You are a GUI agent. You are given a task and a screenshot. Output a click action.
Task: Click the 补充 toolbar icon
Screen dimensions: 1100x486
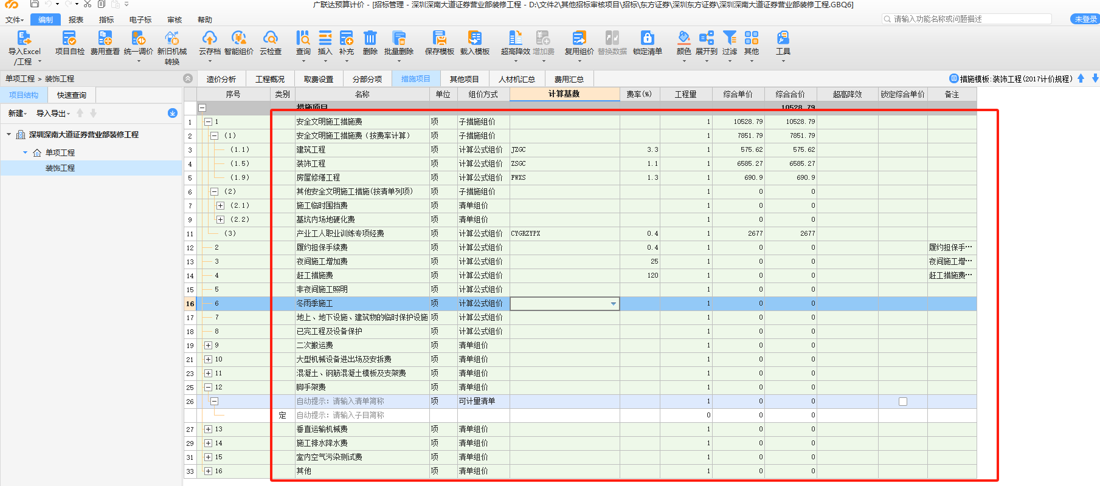pyautogui.click(x=347, y=38)
